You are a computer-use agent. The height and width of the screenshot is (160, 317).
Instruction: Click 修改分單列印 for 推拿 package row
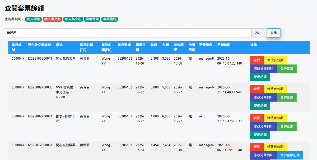point(263,126)
